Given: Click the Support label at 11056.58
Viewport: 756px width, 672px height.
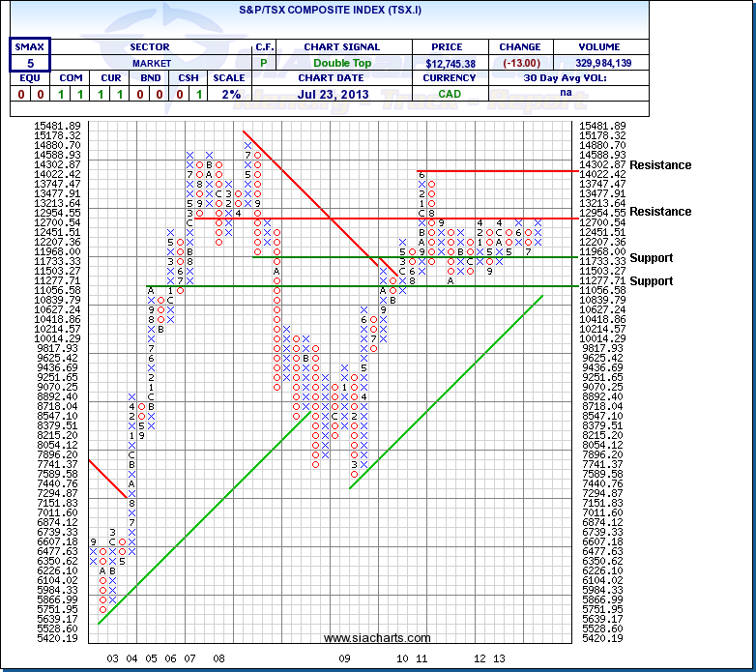Looking at the screenshot, I should coord(650,281).
